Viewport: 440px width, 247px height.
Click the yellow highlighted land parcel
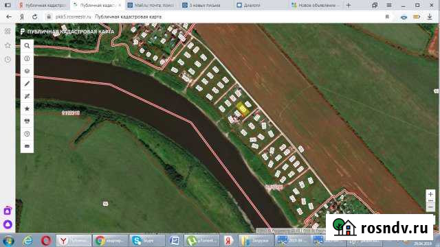point(243,109)
